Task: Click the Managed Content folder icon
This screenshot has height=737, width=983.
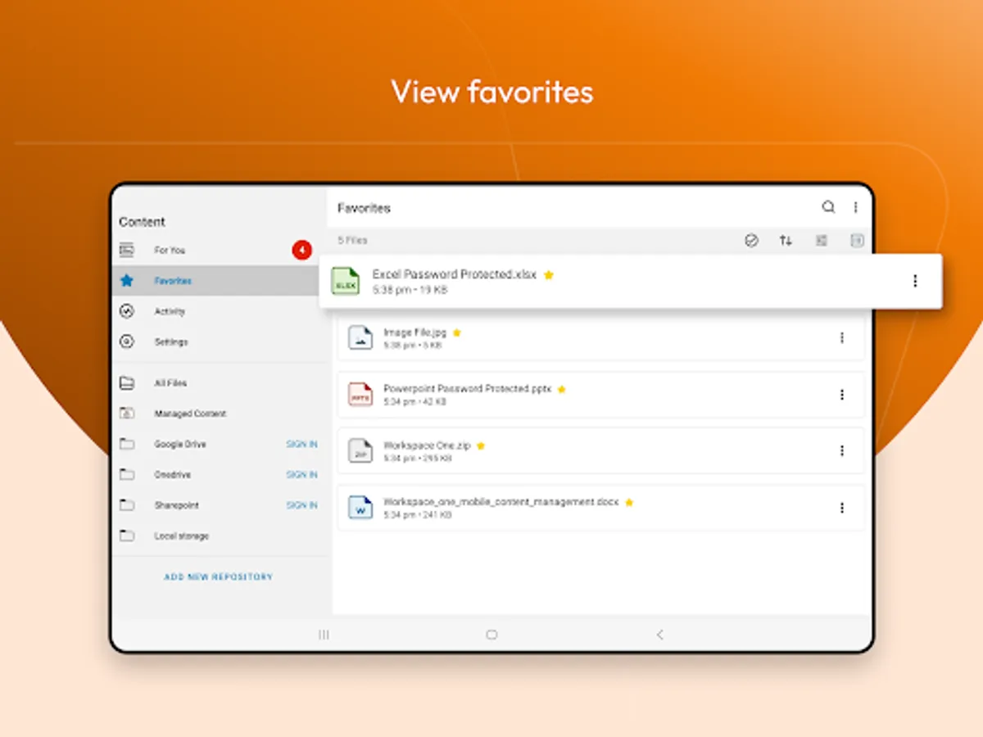Action: [126, 414]
